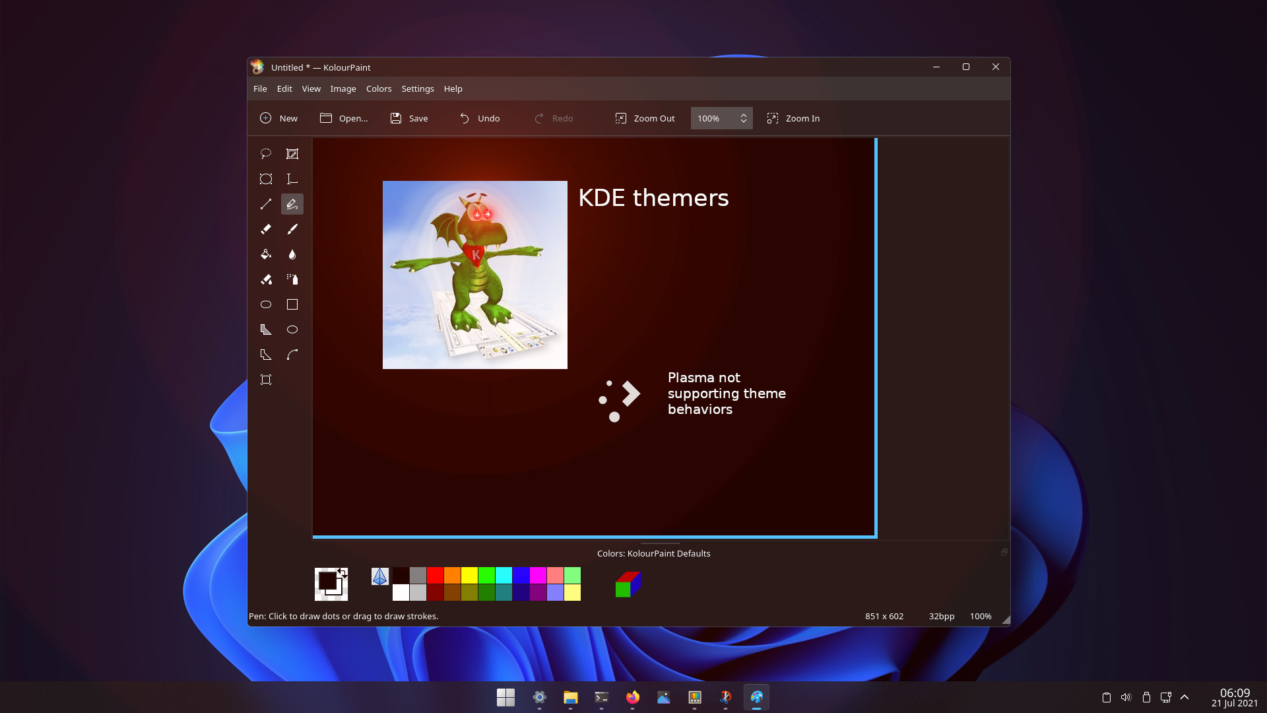Select the Ellipse shape tool
Image resolution: width=1267 pixels, height=713 pixels.
[x=292, y=329]
